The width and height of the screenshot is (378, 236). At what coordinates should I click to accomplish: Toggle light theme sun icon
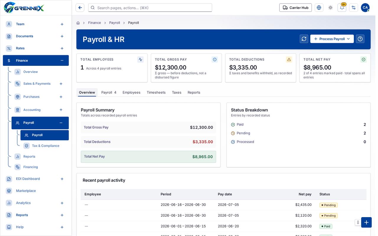coord(330,8)
